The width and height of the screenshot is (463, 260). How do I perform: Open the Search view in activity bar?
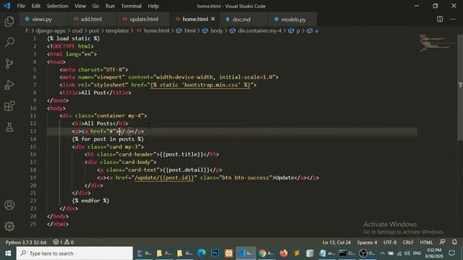(x=9, y=42)
